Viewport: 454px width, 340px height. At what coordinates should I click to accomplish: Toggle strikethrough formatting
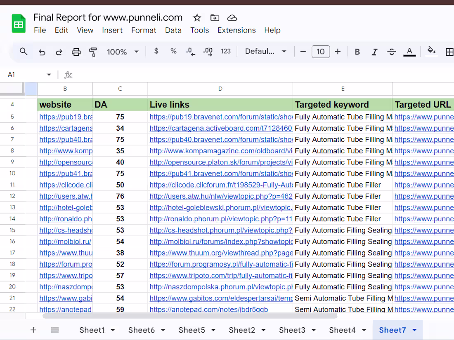coord(392,52)
